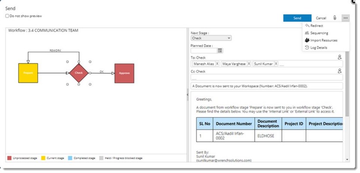Select the Check diamond stage in the workflow
The width and height of the screenshot is (360, 173).
79,73
